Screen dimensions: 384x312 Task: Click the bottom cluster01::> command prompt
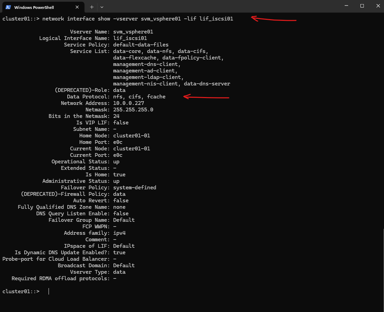[x=21, y=291]
